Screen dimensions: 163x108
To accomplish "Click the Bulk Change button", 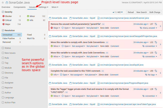I will [155, 12].
